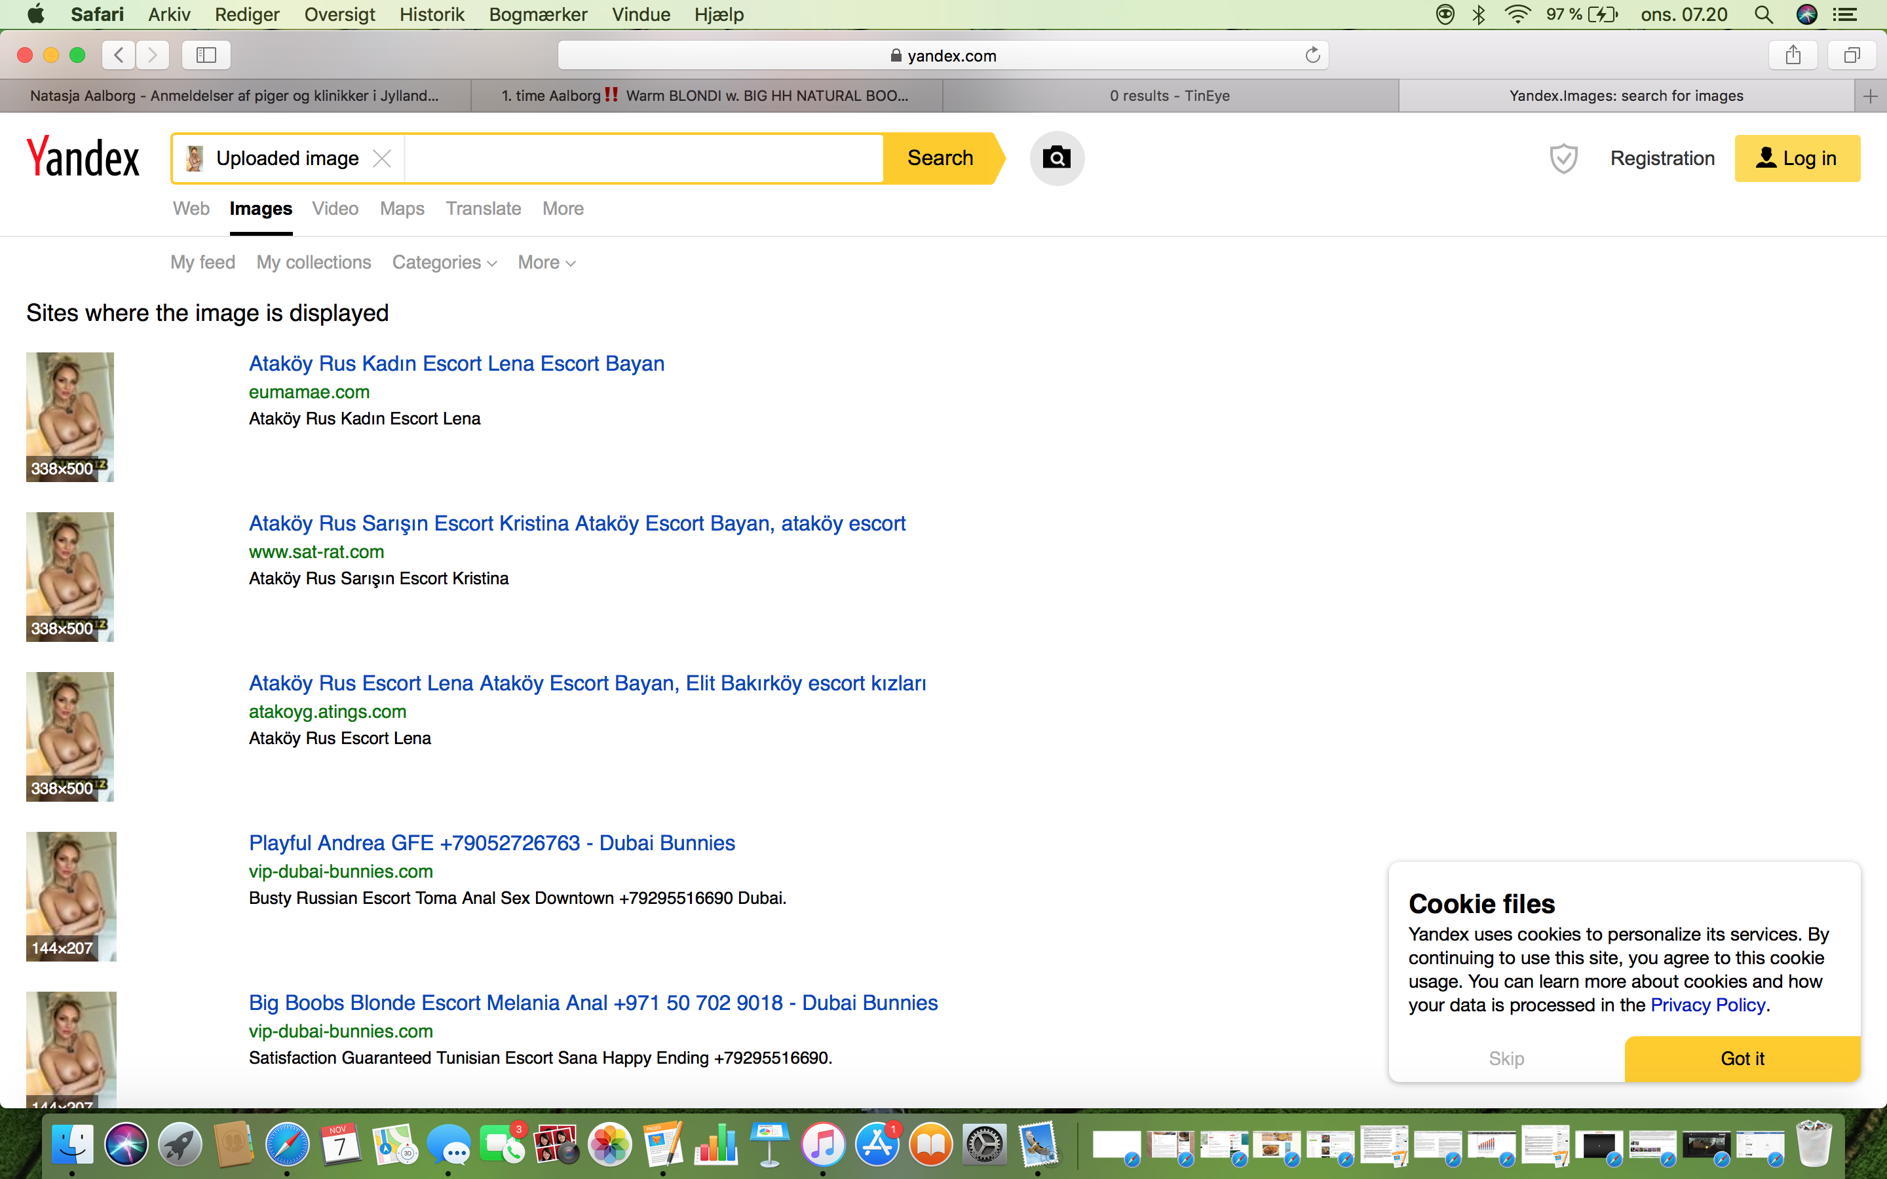Screen dimensions: 1887x1179
Task: Reload the page with the refresh icon
Action: click(1312, 56)
